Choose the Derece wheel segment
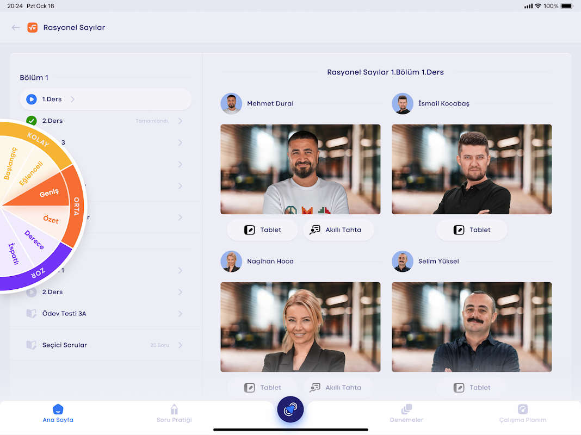The width and height of the screenshot is (581, 435). [34, 240]
